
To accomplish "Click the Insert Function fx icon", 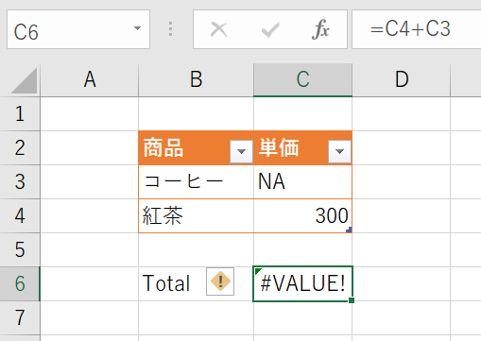I will pos(320,29).
